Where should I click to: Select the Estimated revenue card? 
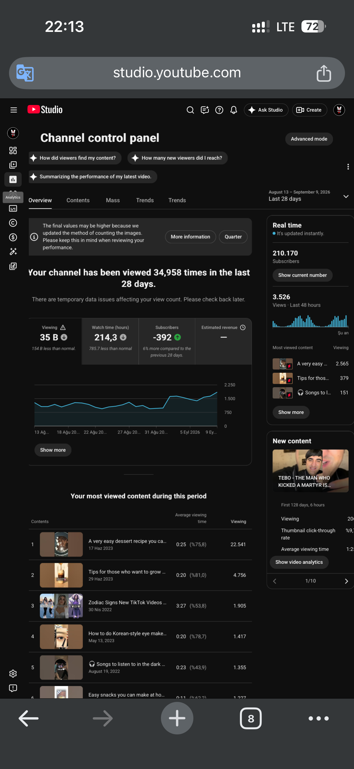click(x=223, y=341)
